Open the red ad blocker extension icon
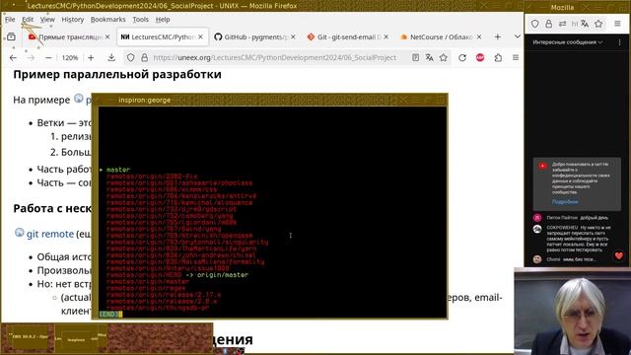The image size is (631, 355). pyautogui.click(x=480, y=58)
